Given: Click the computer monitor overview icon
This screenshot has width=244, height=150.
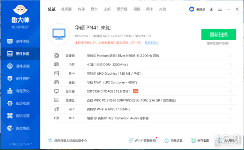Looking at the screenshot, I should (x=59, y=34).
